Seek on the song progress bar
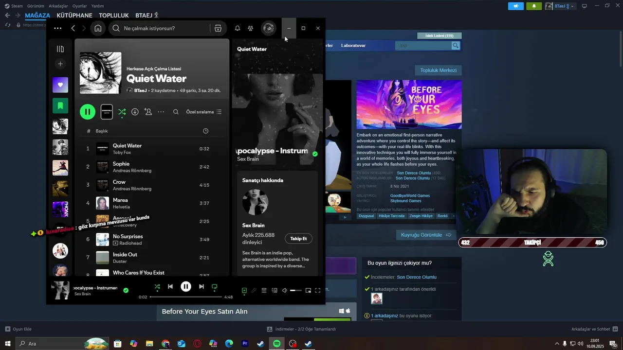 pyautogui.click(x=186, y=297)
